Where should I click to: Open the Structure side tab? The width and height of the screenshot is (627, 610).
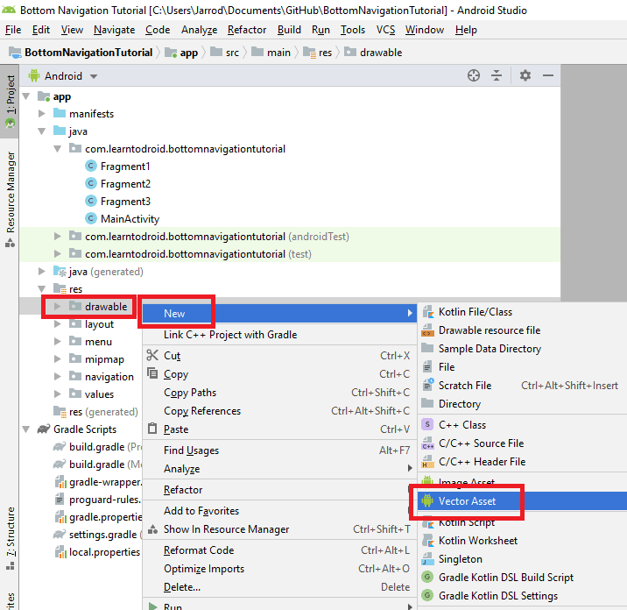coord(11,533)
